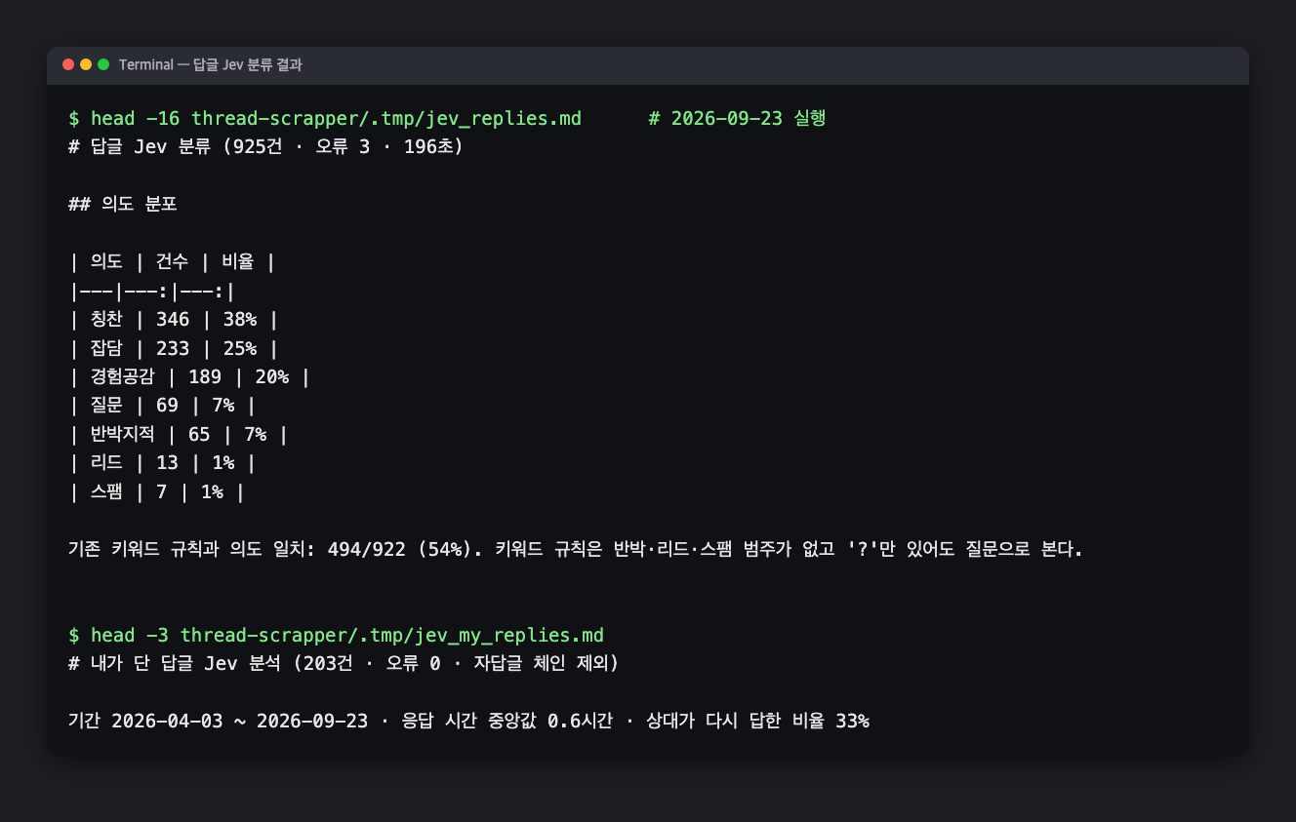Click the '# 내가 단 답글 Jev 분석' heading line

point(344,664)
